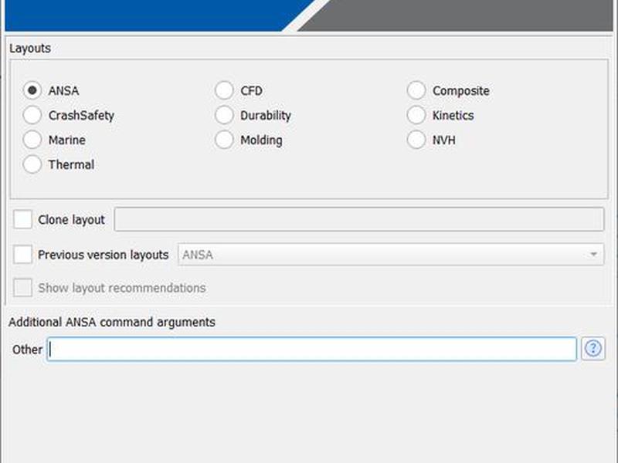Enable the Clone layout checkbox
This screenshot has height=463, width=618.
coord(22,219)
